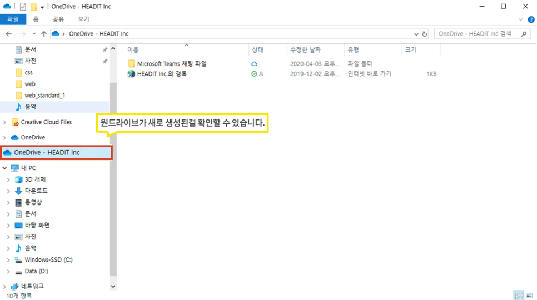Image resolution: width=537 pixels, height=300 pixels.
Task: Click the OneDrive cloud icon in address bar
Action: pyautogui.click(x=56, y=34)
